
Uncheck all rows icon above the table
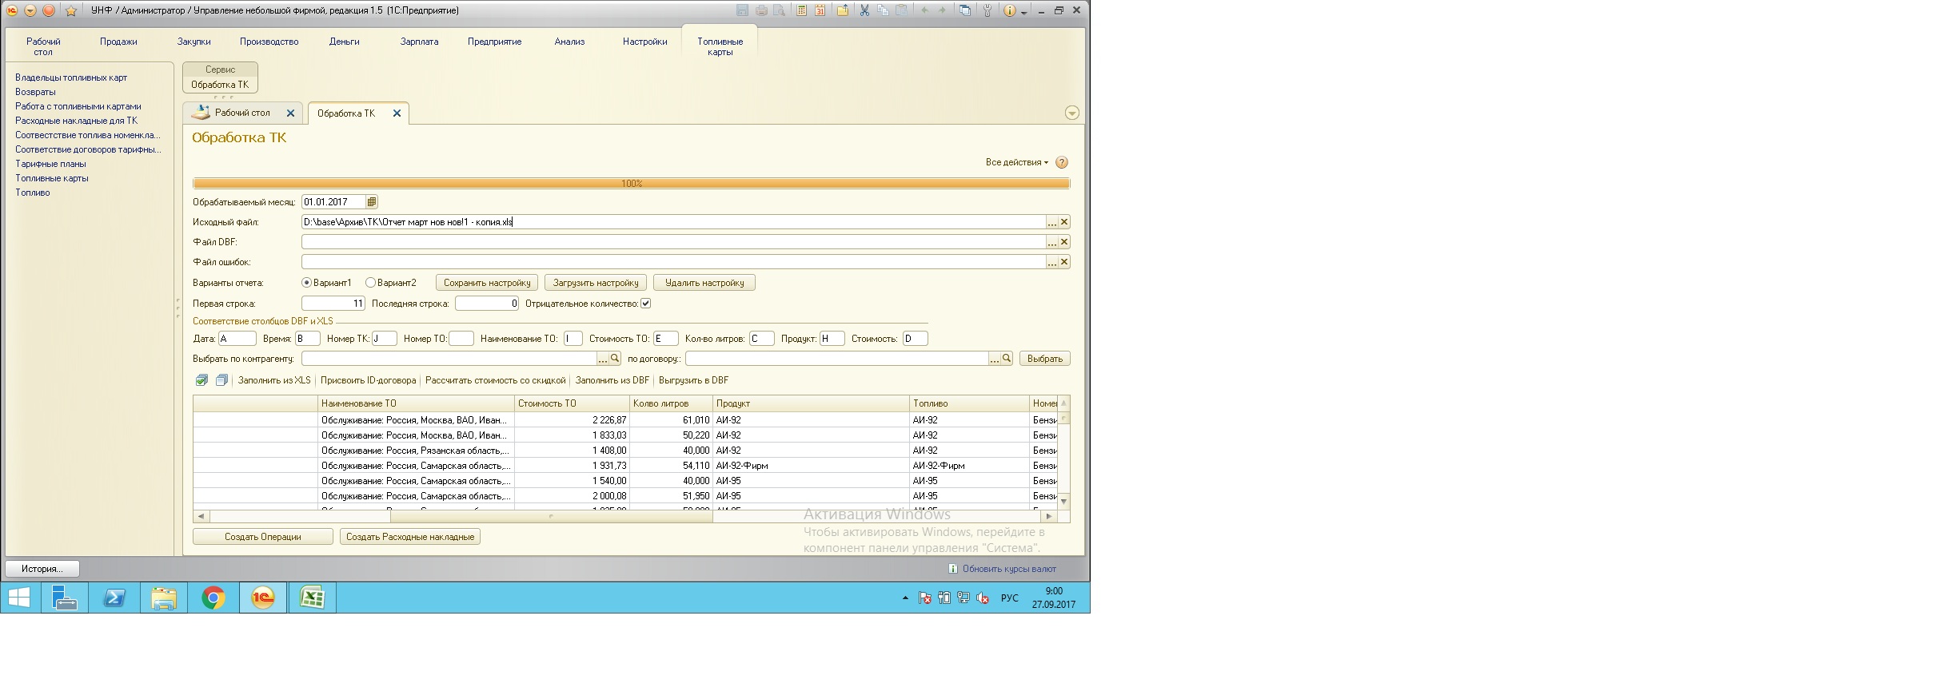[x=221, y=380]
